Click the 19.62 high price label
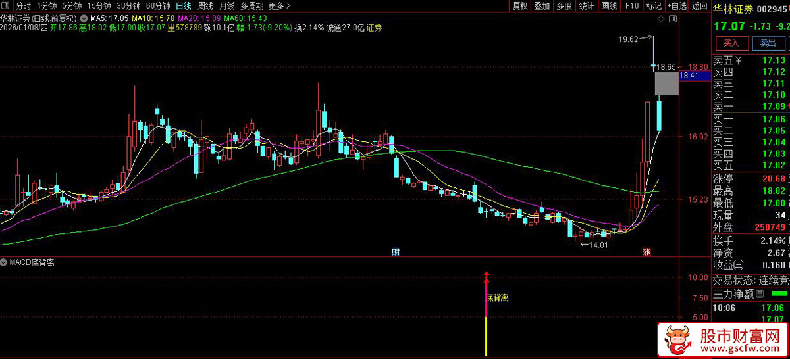This screenshot has height=359, width=790. click(628, 39)
